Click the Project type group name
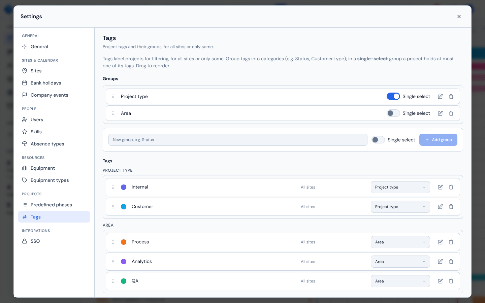Screen dimensions: 485x303 coord(134,96)
